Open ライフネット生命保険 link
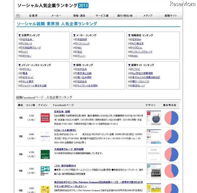This screenshot has width=197, height=193. tap(87, 86)
